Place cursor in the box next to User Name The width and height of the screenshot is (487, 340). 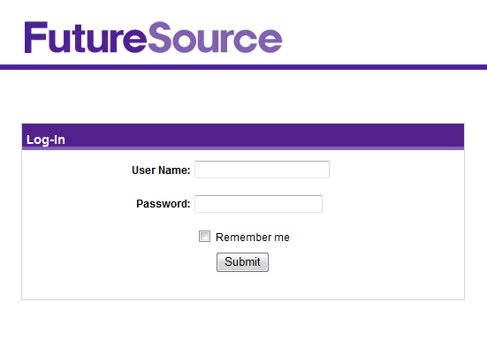click(x=262, y=170)
